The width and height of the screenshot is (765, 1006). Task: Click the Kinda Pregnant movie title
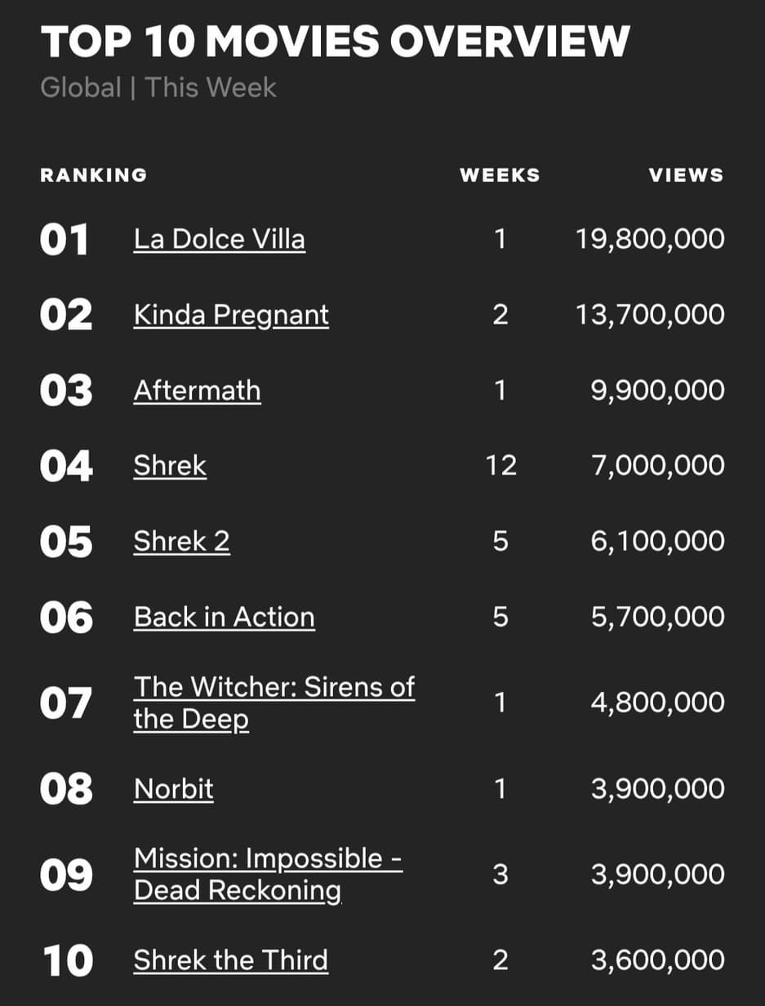(x=231, y=315)
